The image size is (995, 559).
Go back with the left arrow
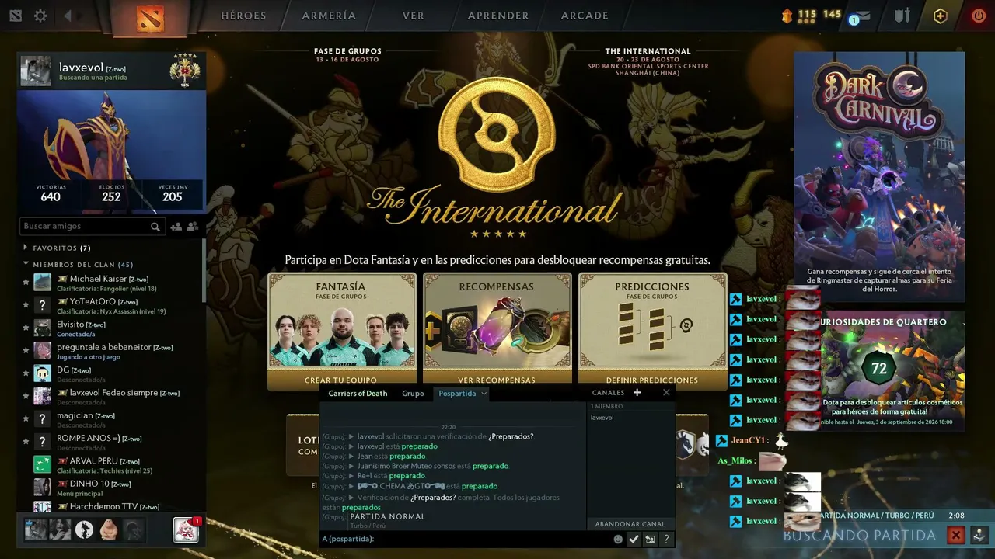(x=68, y=16)
